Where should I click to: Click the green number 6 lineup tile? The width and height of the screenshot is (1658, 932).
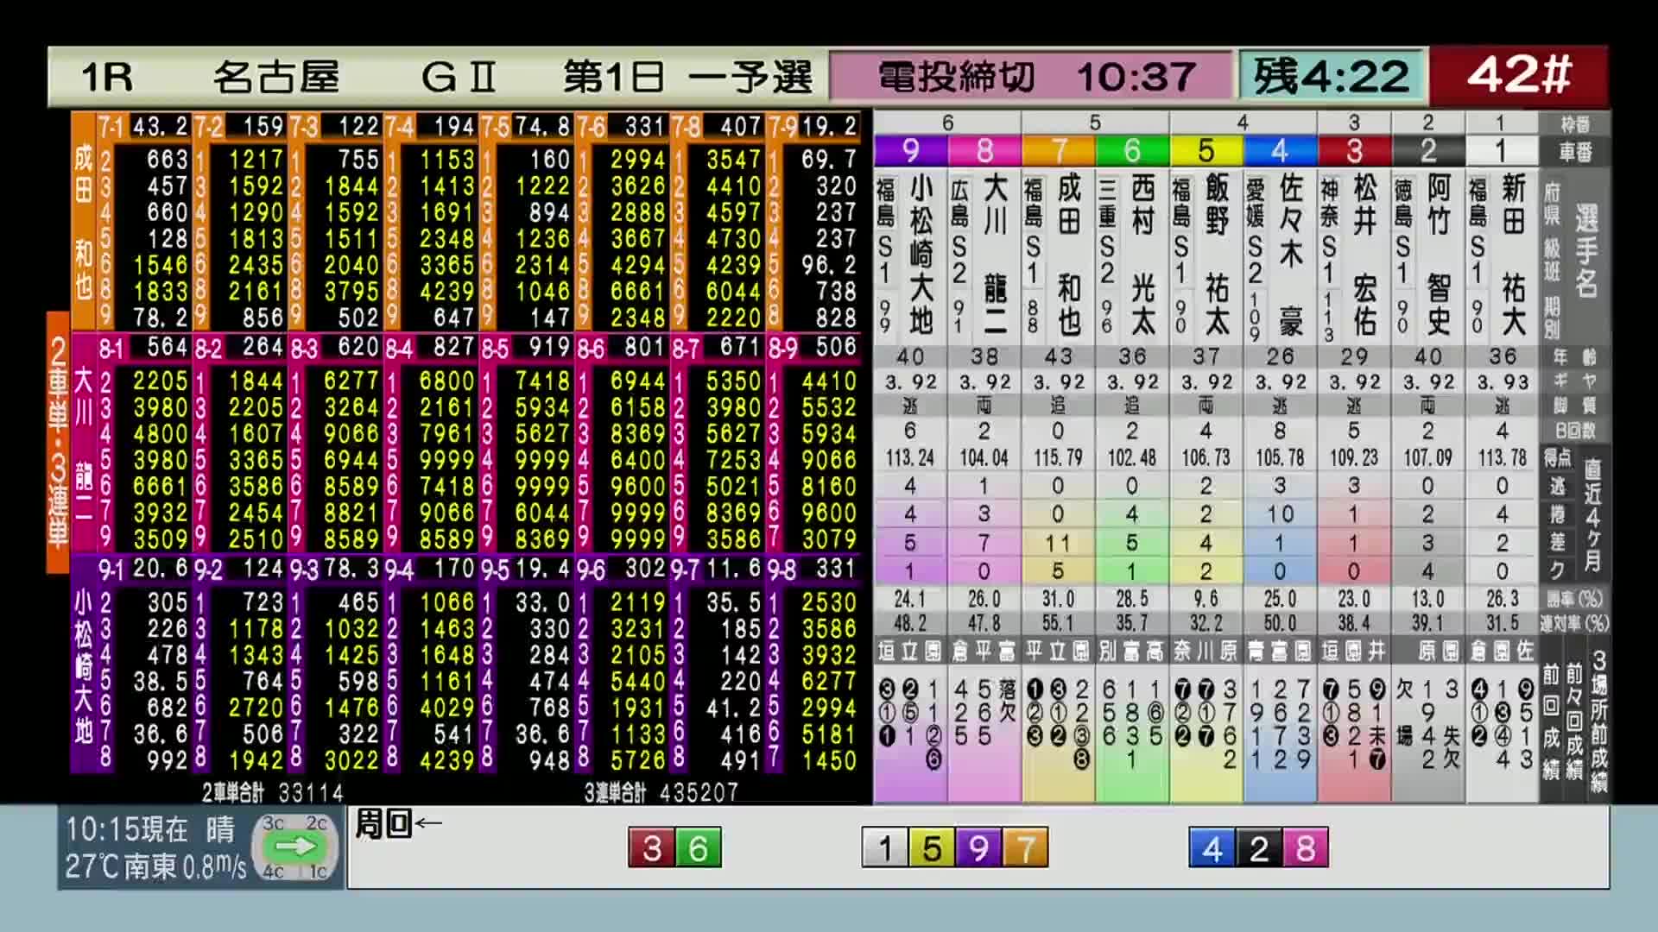pyautogui.click(x=698, y=848)
